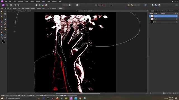The height and width of the screenshot is (100, 179).
Task: Switch to the Photo Persona icon
Action: click(3, 5)
